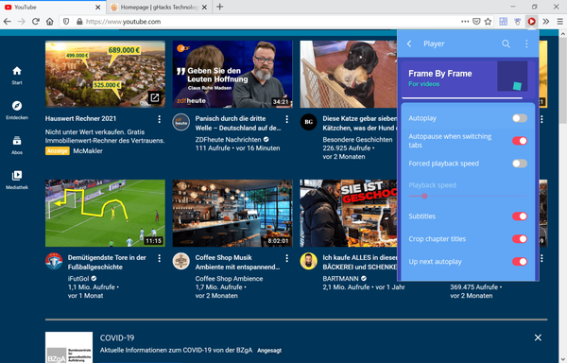Open options for Hauswert Rechner 2021 video
The image size is (567, 363).
[159, 119]
